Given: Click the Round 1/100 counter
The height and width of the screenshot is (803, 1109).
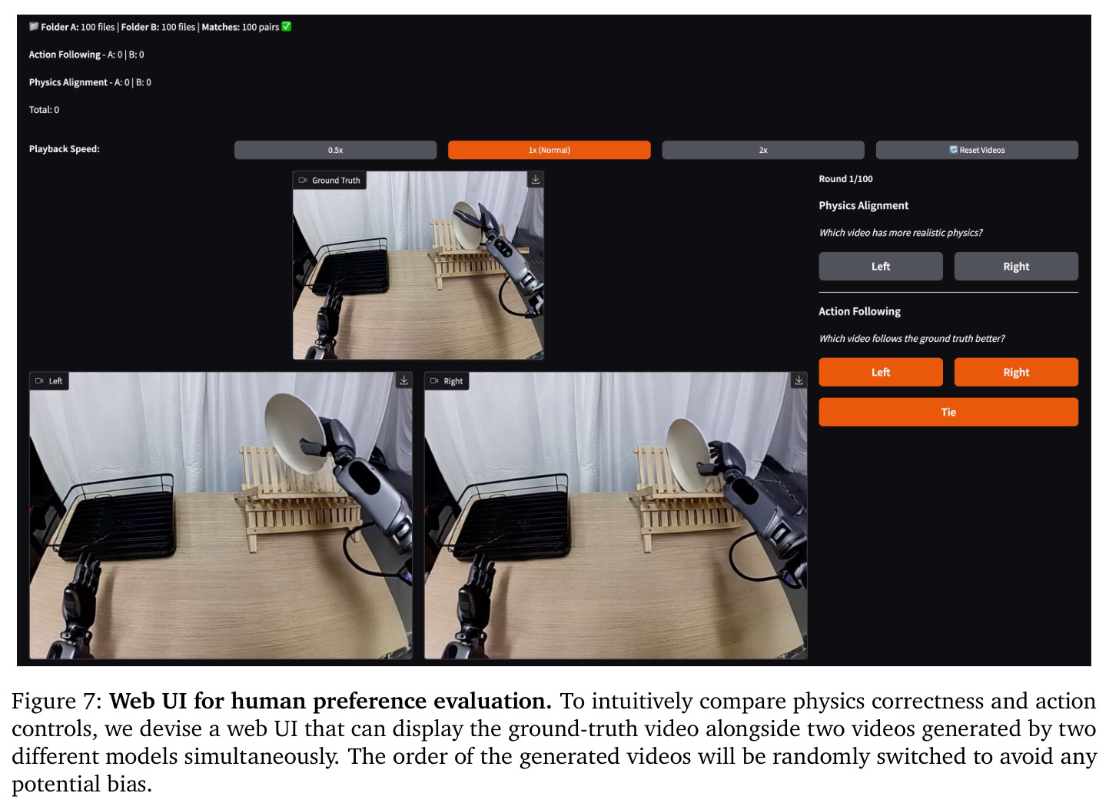Looking at the screenshot, I should (845, 179).
